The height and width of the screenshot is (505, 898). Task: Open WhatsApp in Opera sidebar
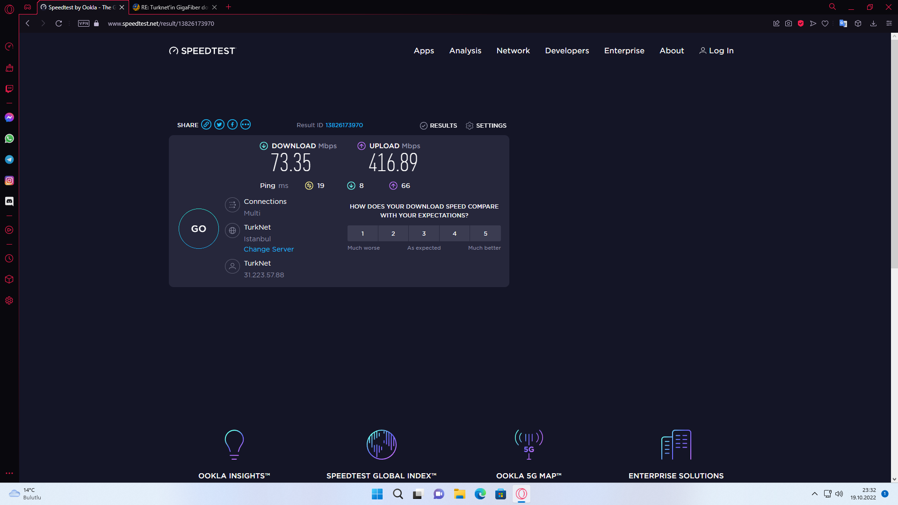coord(9,138)
